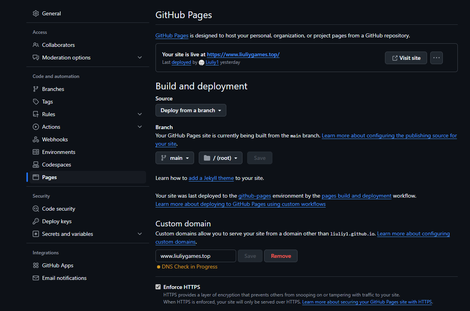Click the DNS Check in Progress status

coord(187,267)
